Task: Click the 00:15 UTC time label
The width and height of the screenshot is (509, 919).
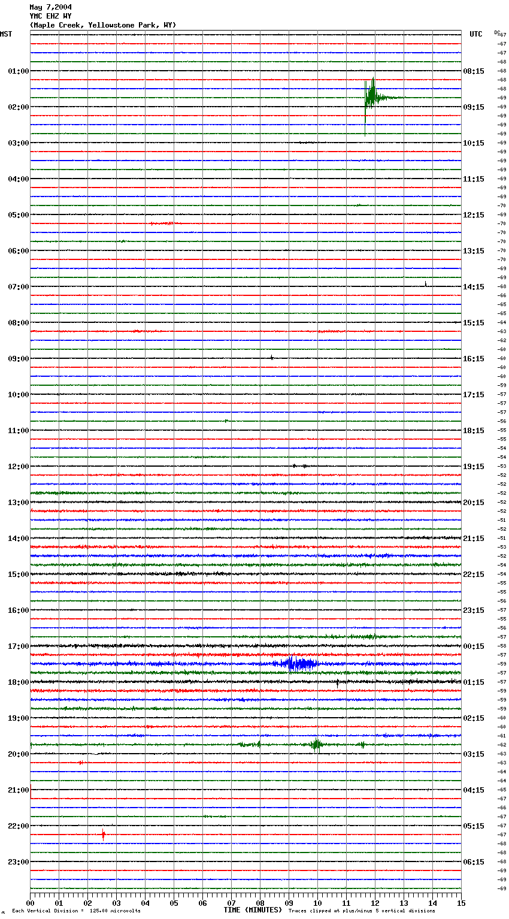Action: (474, 646)
